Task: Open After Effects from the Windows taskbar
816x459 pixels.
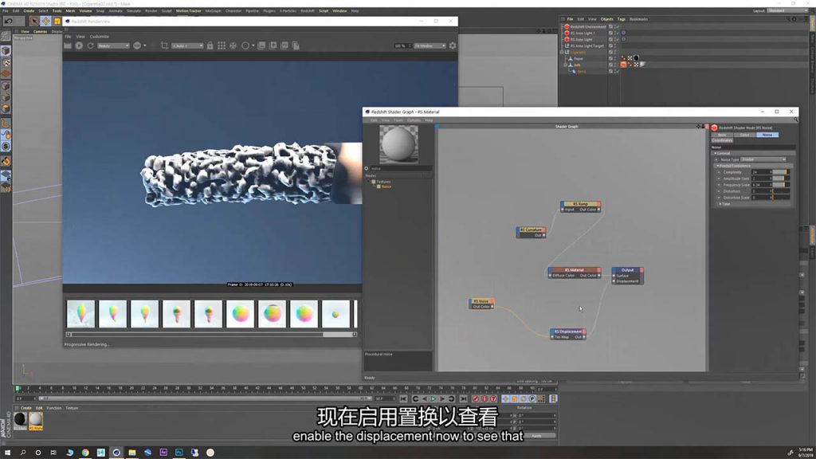Action: [163, 453]
